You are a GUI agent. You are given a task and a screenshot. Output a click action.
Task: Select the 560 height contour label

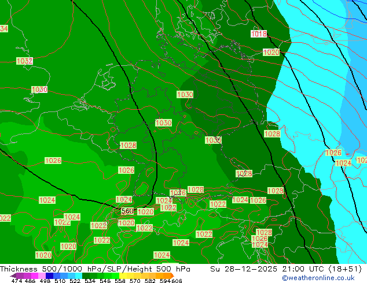(127, 211)
